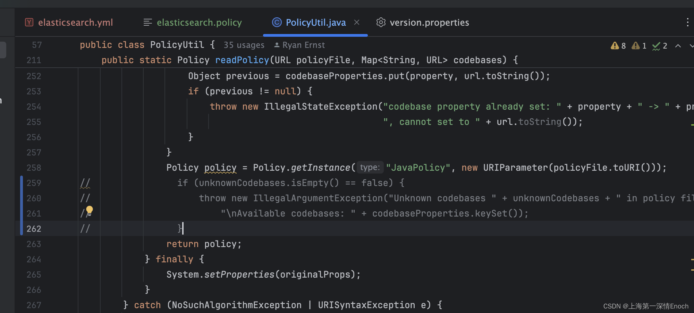Click the 35 usages inlay hint
The image size is (694, 313).
pyautogui.click(x=244, y=45)
